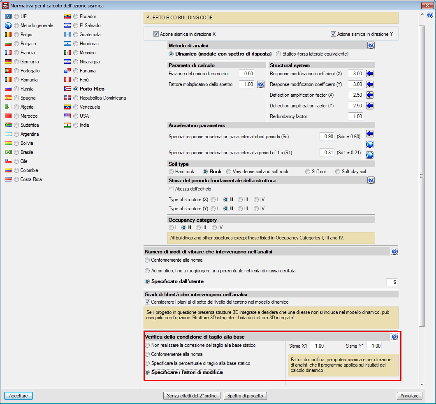436x404 pixels.
Task: Click the Porto Rico flag icon
Action: 67,89
